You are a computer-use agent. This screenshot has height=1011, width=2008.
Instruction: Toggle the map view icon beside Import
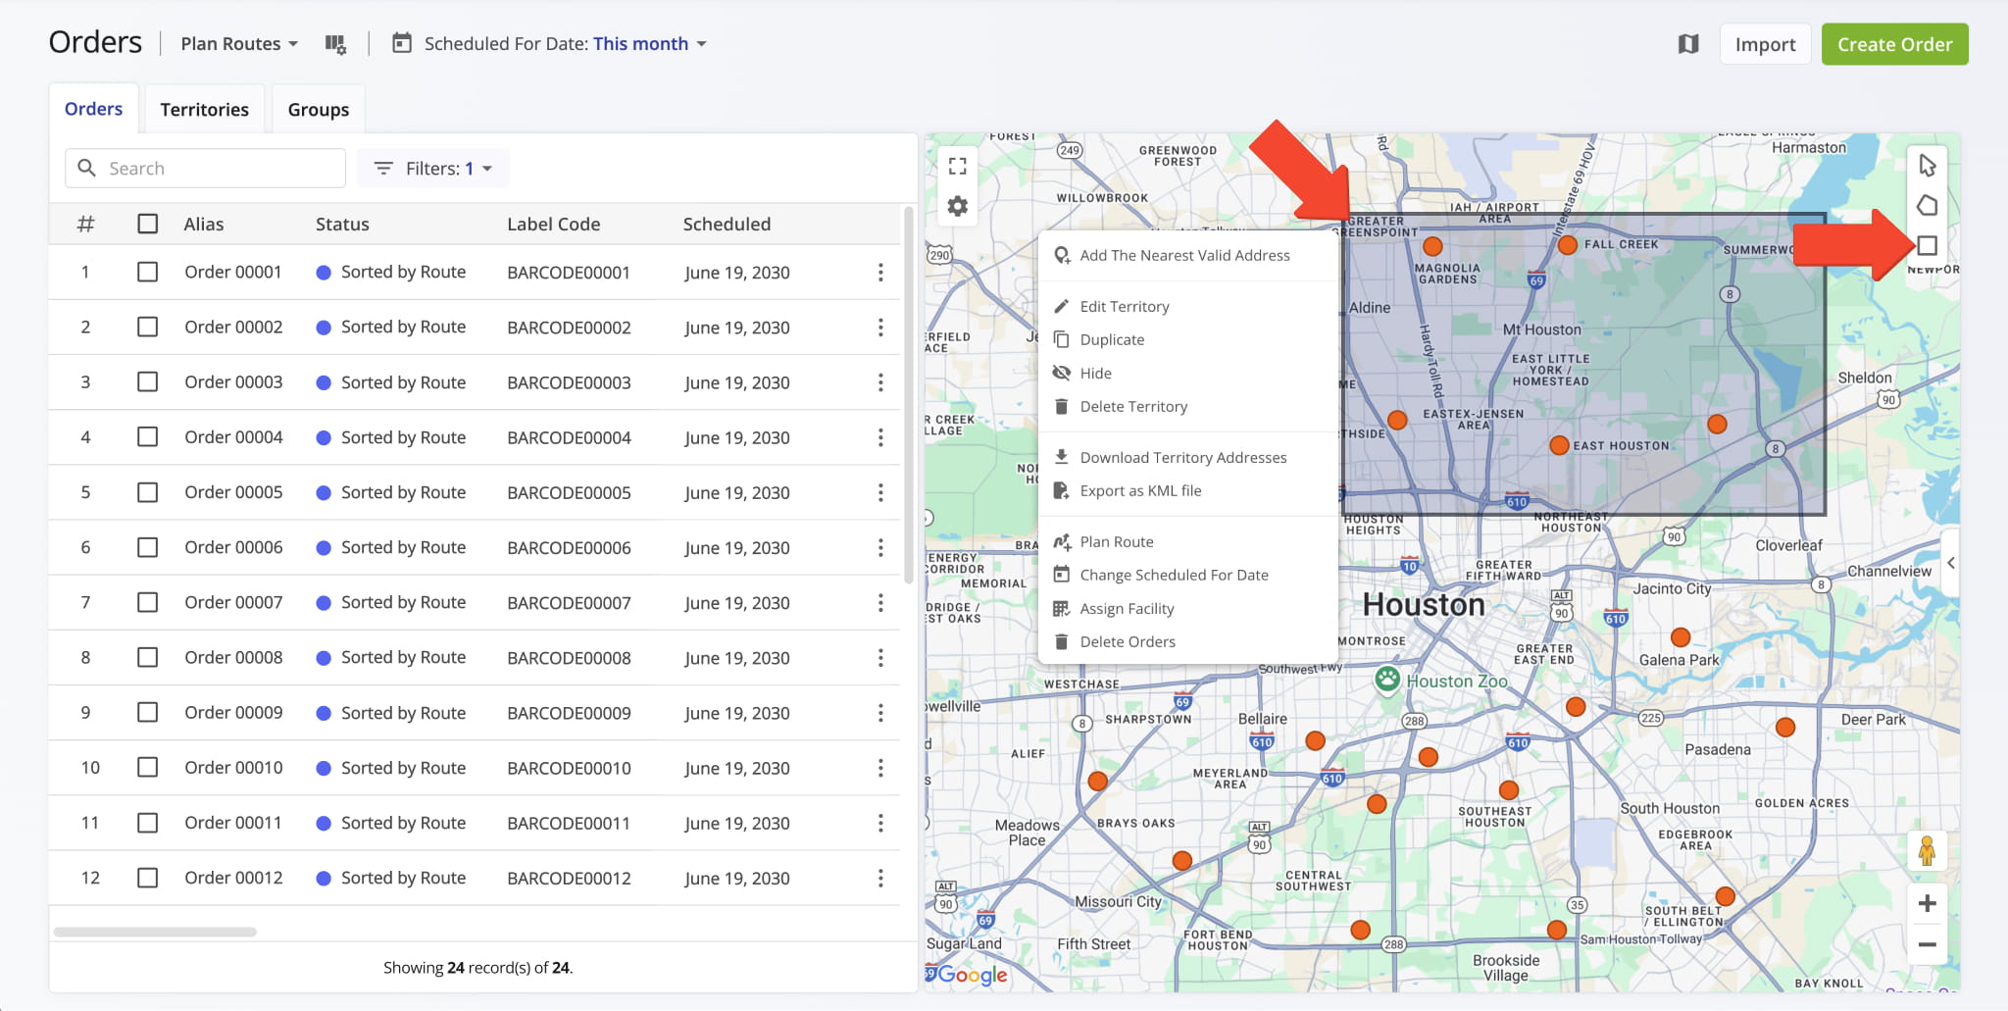coord(1687,44)
